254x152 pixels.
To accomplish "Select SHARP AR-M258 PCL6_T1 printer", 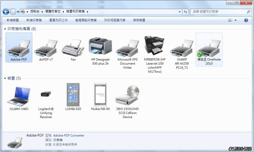I will pyautogui.click(x=182, y=48).
